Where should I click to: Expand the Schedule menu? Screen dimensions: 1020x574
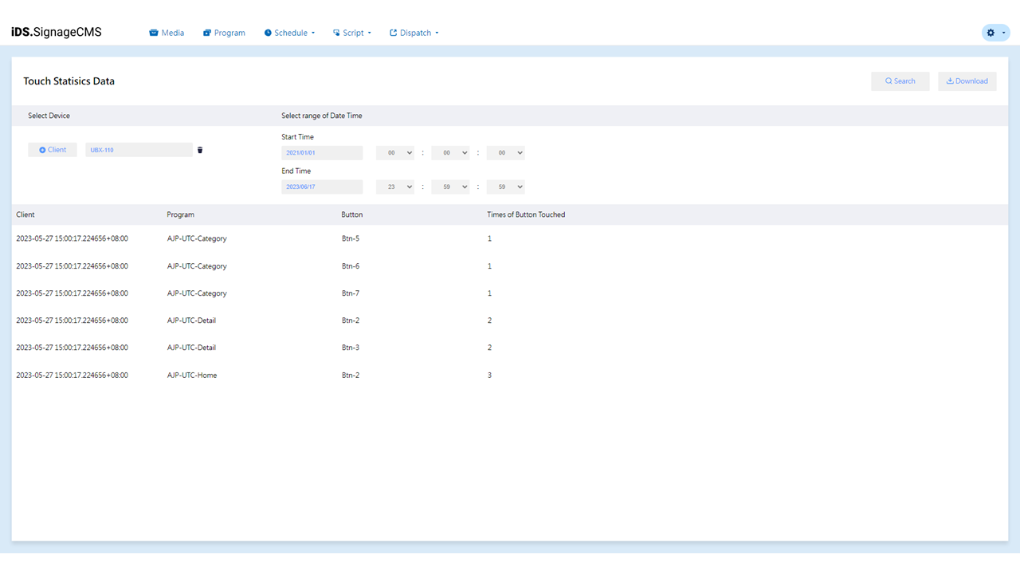click(x=290, y=33)
